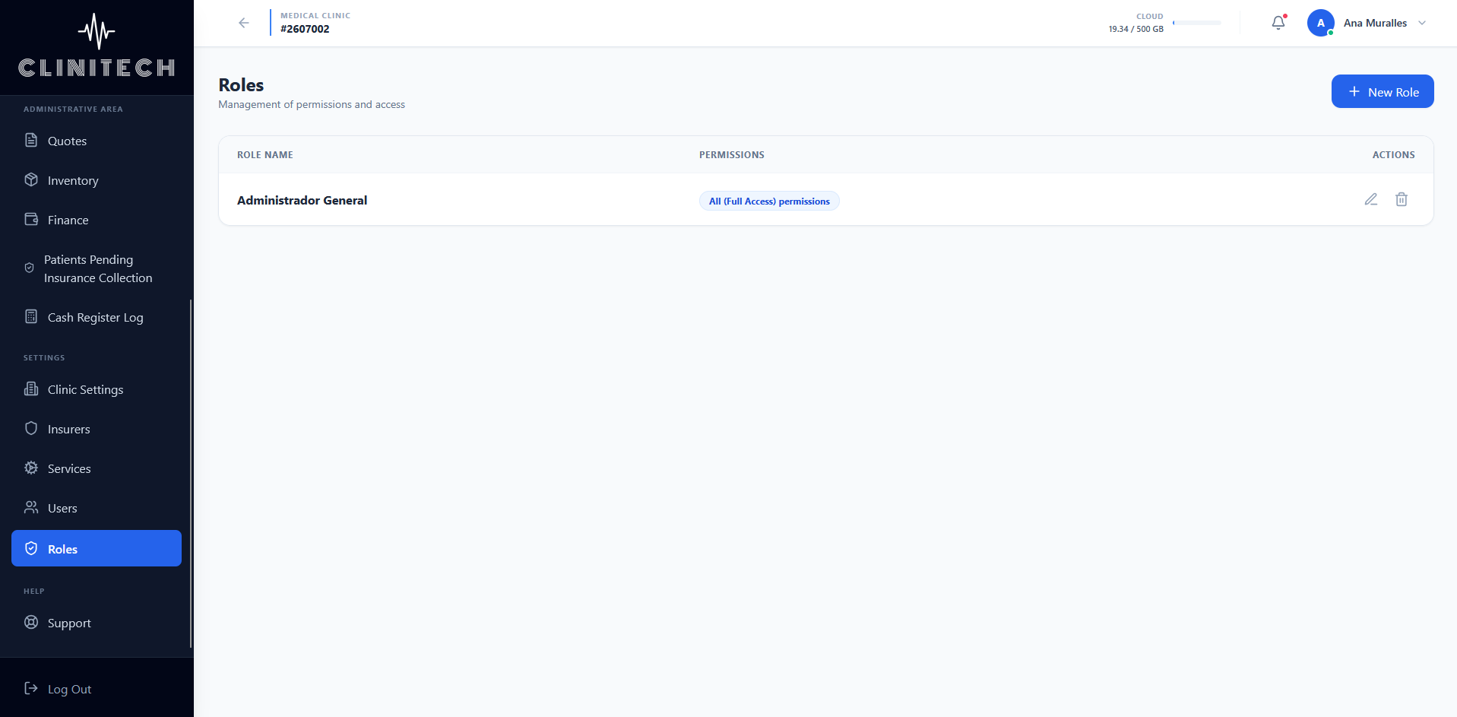
Task: Click the Inventory box icon
Action: point(31,179)
